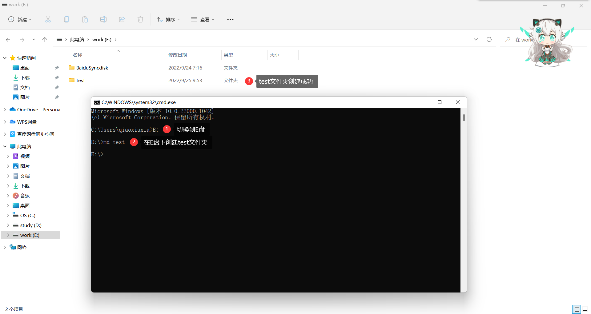Select the test folder row

pos(154,80)
